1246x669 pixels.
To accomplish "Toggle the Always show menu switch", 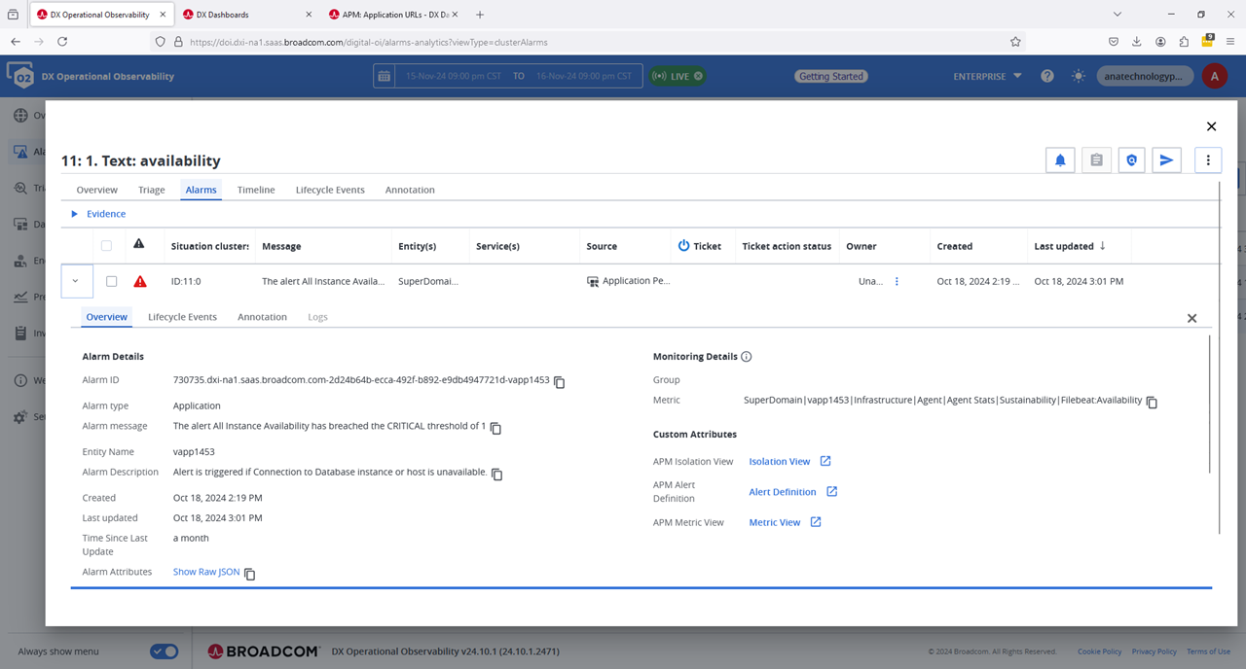I will 164,651.
